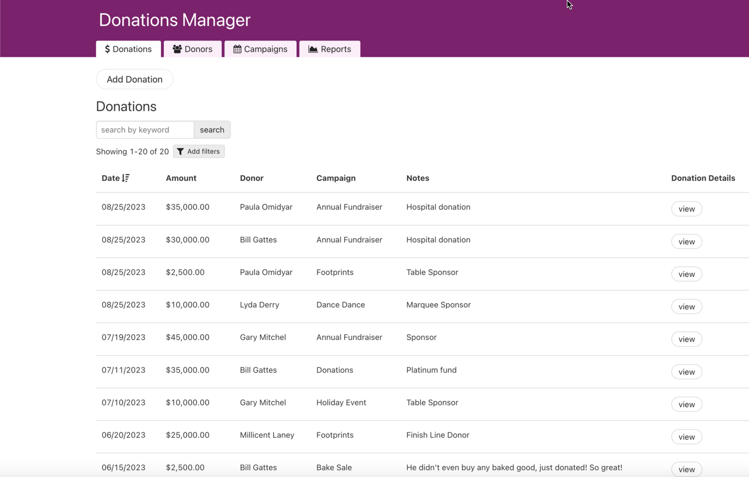View Millicent Laney's Footprints donation
This screenshot has height=477, width=749.
tap(686, 437)
